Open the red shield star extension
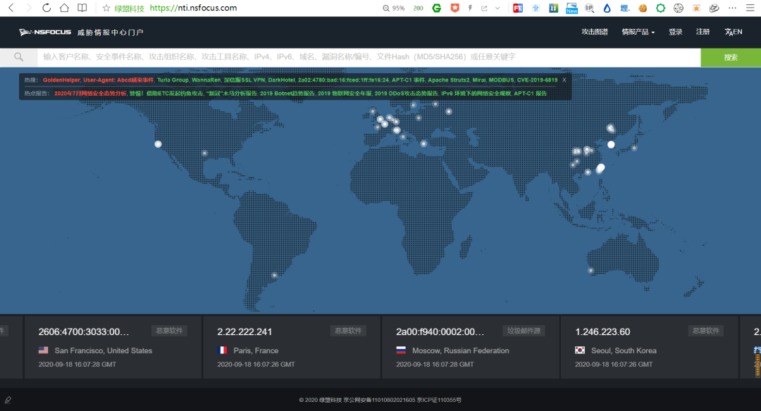Screen dimensions: 761x411 (x=454, y=8)
